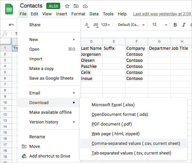The width and height of the screenshot is (192, 163).
Task: Select Microsoft Excel (.xlsx) download format
Action: [113, 105]
